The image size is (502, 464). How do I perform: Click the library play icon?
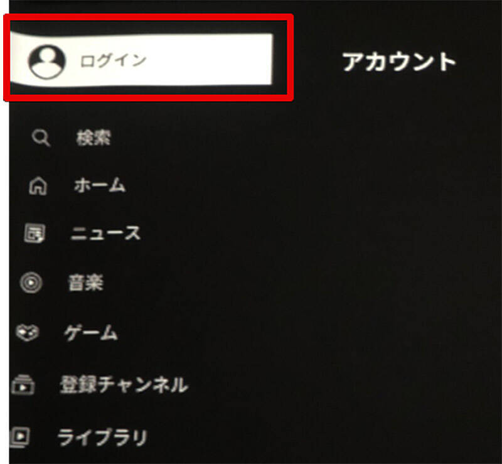click(20, 437)
